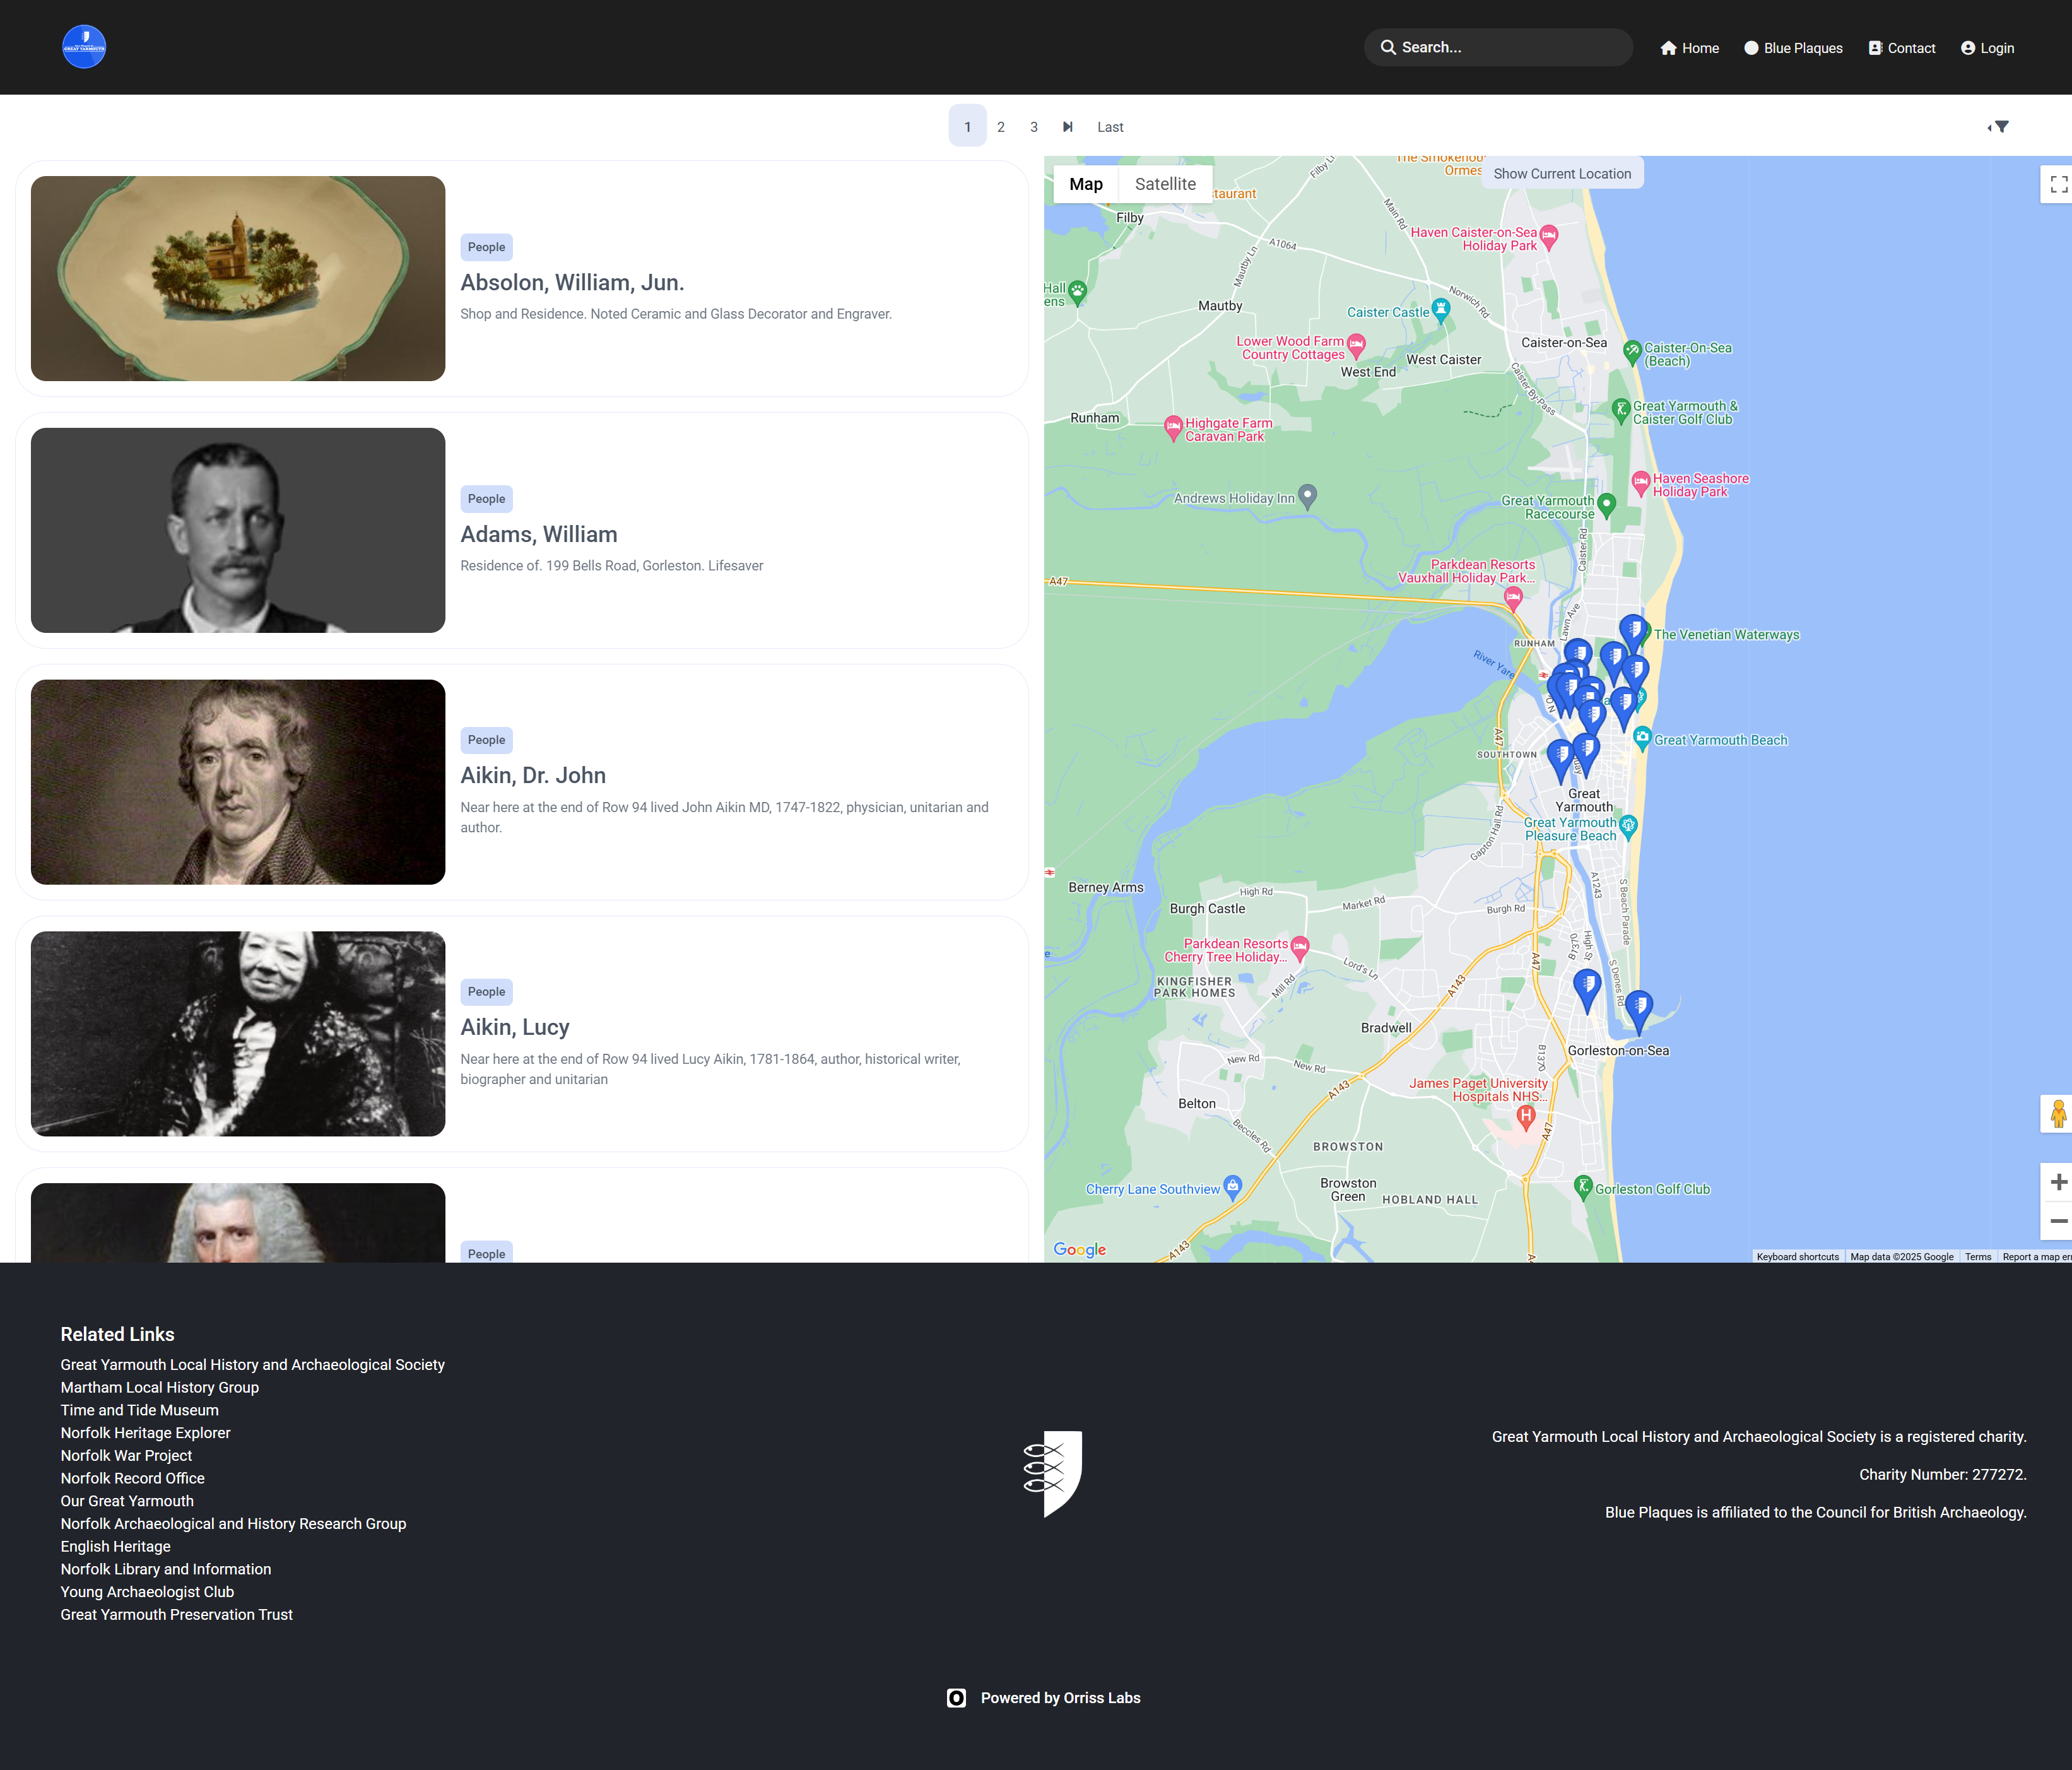This screenshot has width=2072, height=1770.
Task: Jump to Last page of results
Action: pos(1109,127)
